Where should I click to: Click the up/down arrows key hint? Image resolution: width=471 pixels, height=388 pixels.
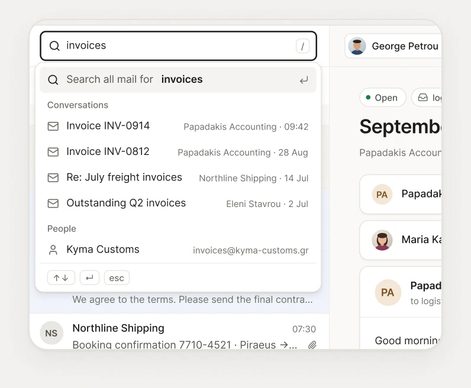tap(61, 278)
